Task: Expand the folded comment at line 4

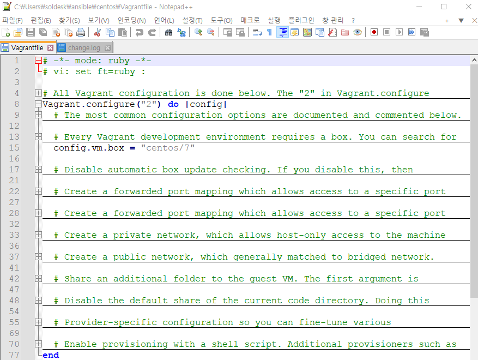Action: tap(38, 93)
